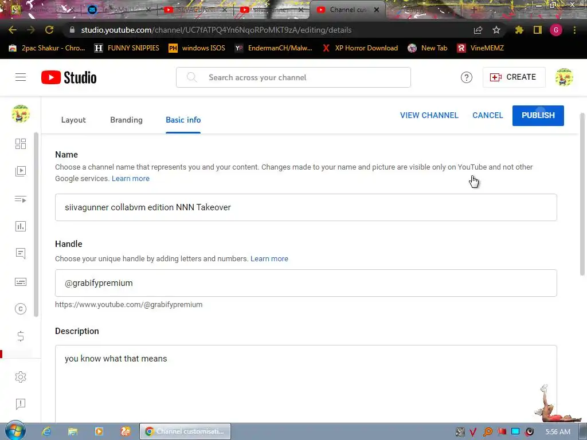
Task: Click the channel avatar in the left sidebar
Action: [x=21, y=114]
